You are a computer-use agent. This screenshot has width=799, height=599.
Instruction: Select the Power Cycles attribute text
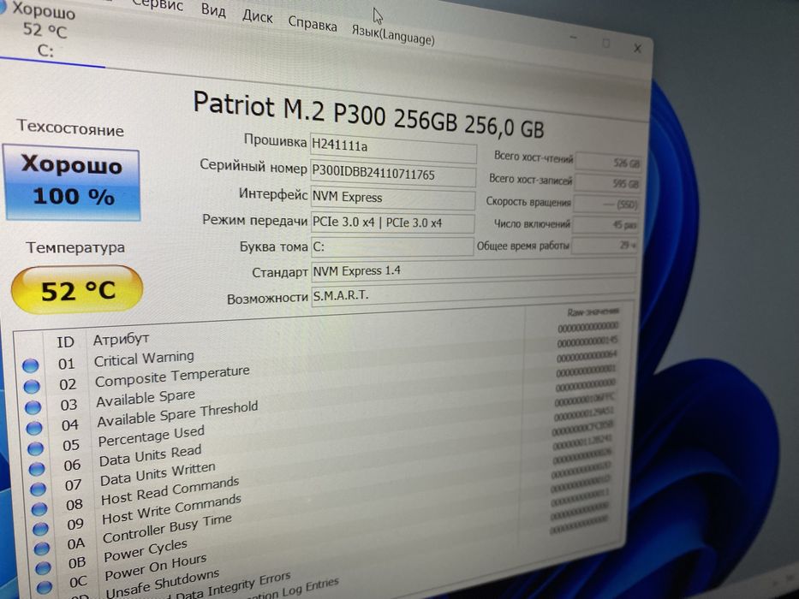[x=146, y=551]
